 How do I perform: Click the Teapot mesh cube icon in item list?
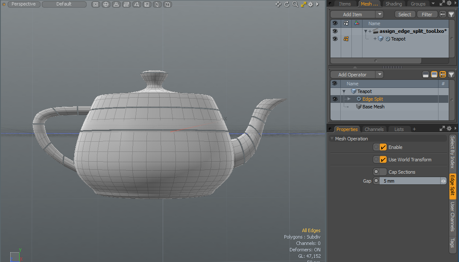pos(380,39)
